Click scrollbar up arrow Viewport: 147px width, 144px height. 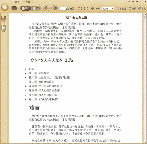tap(145, 15)
